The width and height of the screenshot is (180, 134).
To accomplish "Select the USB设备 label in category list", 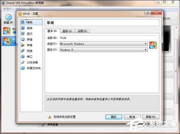I will coord(32,63).
